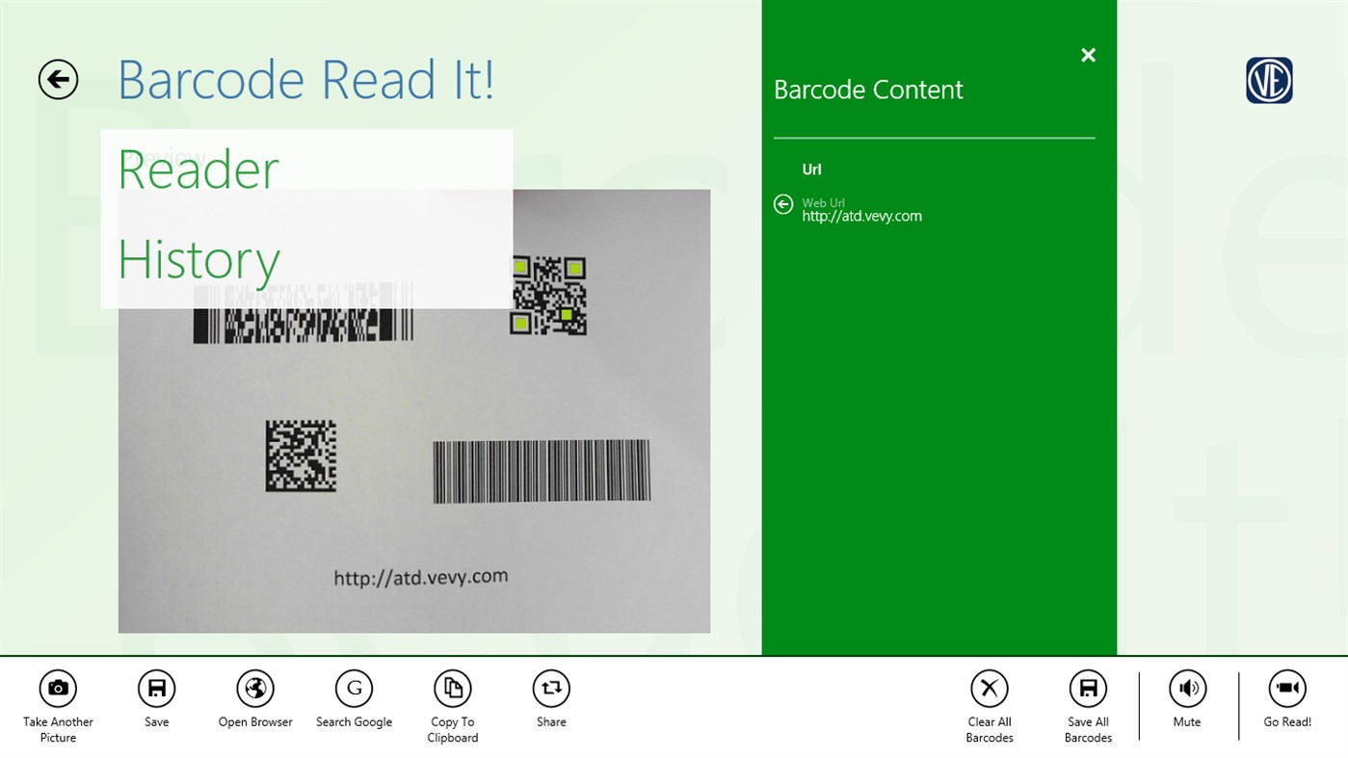Click the Copy To Clipboard icon
The width and height of the screenshot is (1348, 758).
tap(452, 688)
